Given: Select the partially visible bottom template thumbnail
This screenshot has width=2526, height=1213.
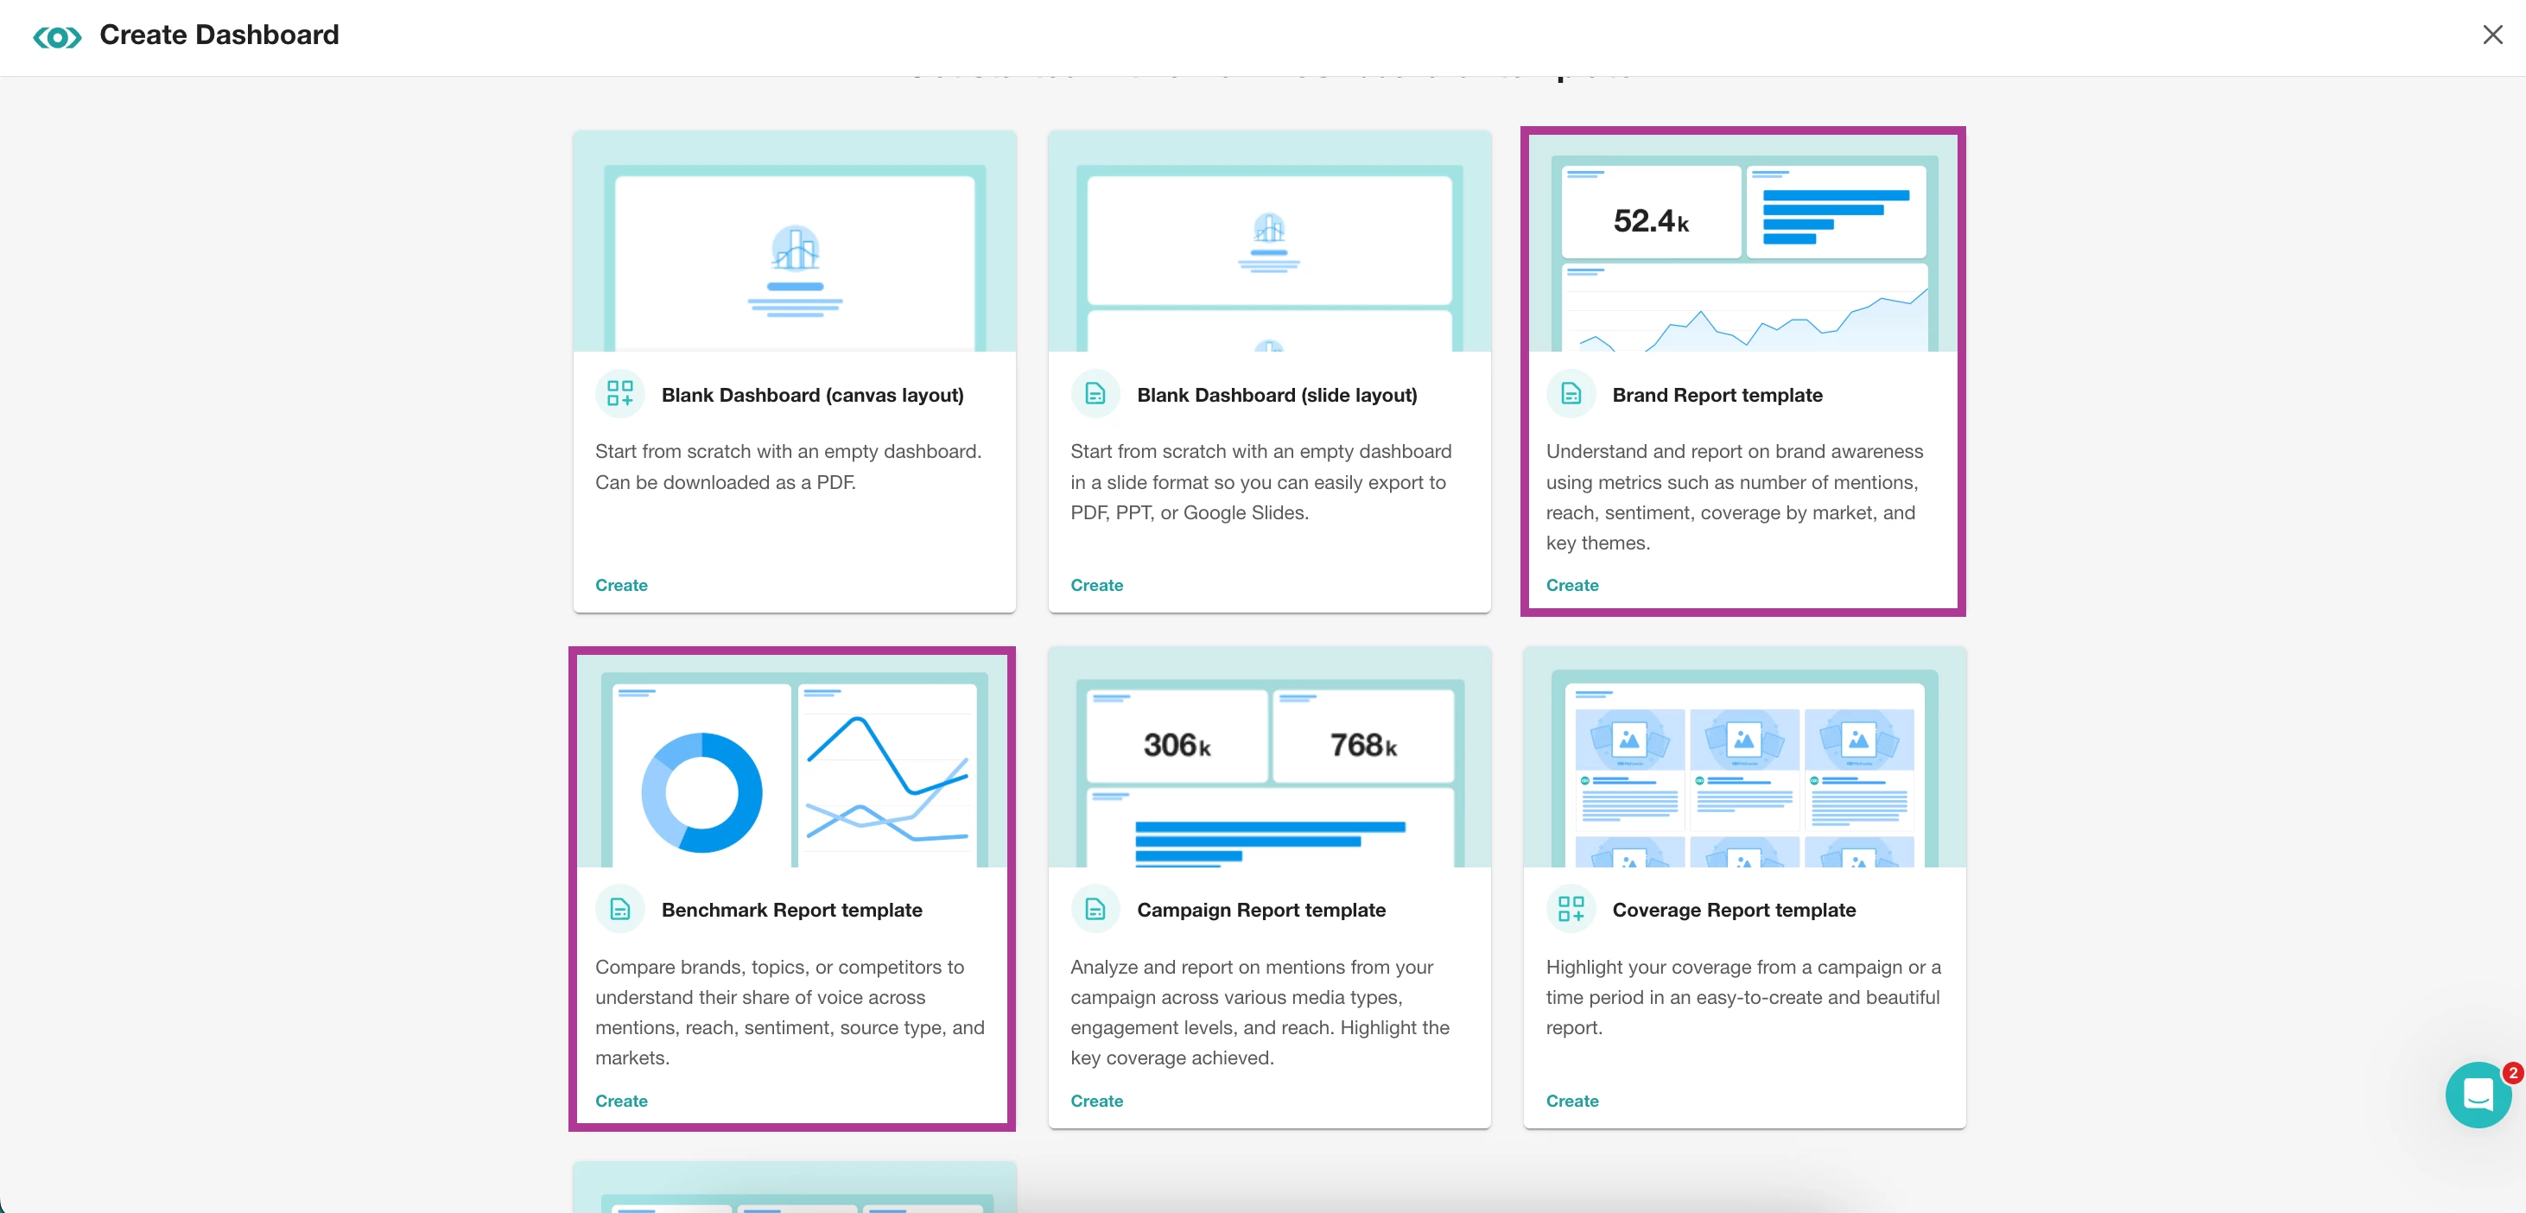Looking at the screenshot, I should coord(794,1187).
